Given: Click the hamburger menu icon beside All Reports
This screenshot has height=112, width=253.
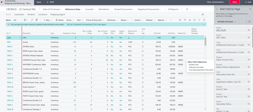Looking at the screenshot, I should click(x=187, y=9).
